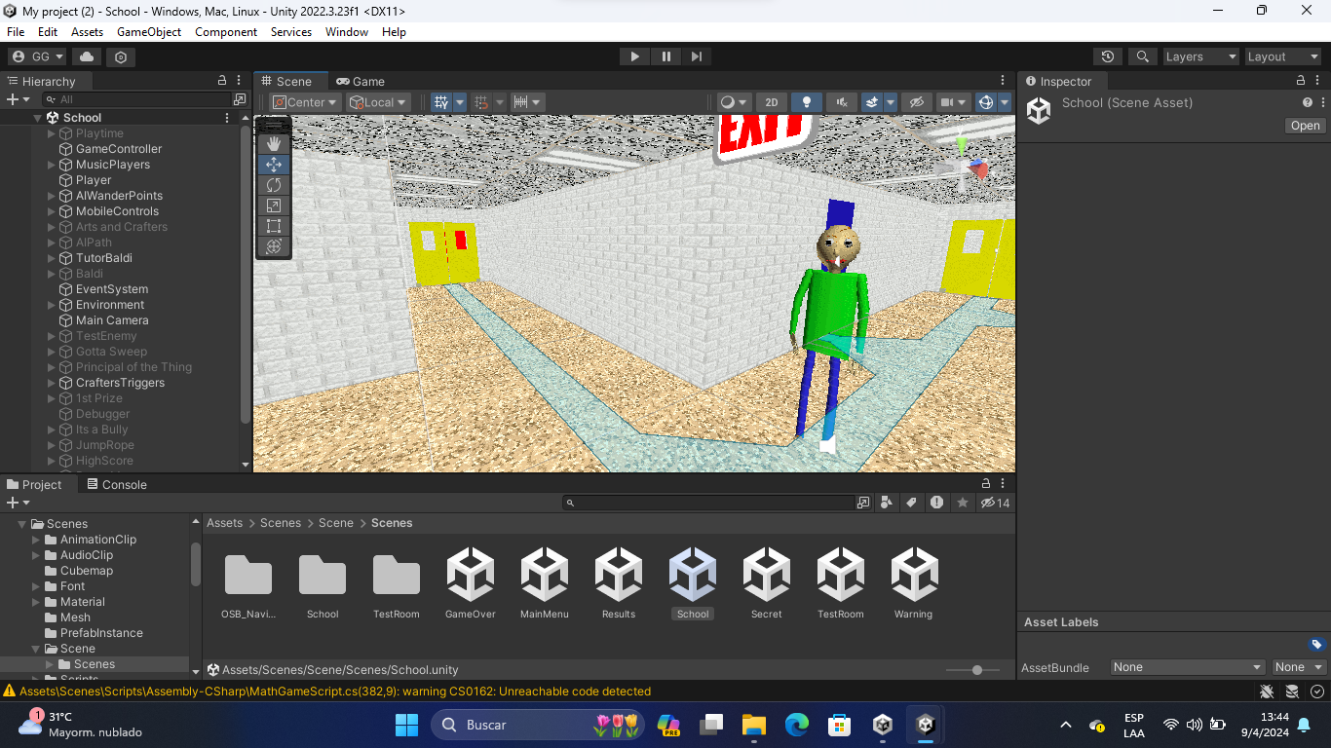Switch to the Console tab
This screenshot has width=1331, height=748.
click(x=116, y=484)
